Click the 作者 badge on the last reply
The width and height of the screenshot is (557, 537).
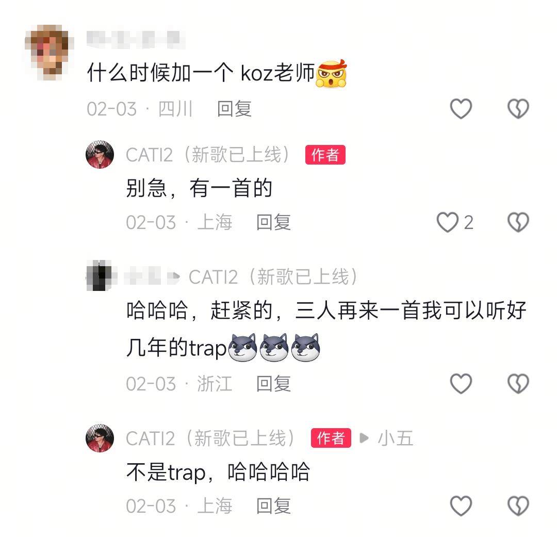(x=331, y=438)
